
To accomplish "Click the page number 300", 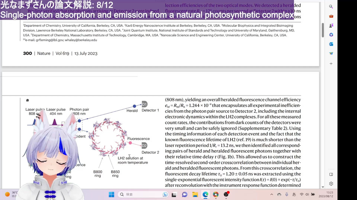I will coord(27,53).
